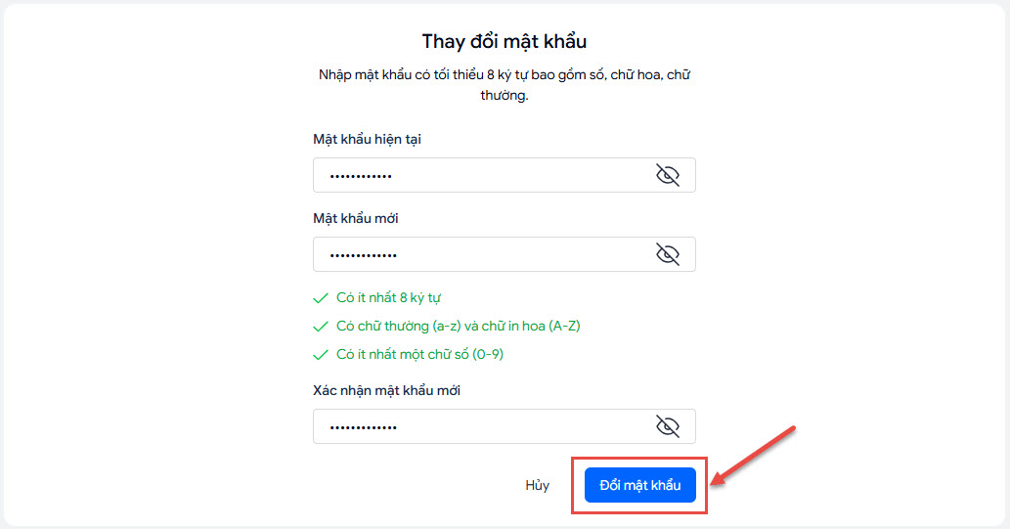Image resolution: width=1010 pixels, height=529 pixels.
Task: Click the Xác nhận mật khẩu mới label
Action: click(x=386, y=390)
